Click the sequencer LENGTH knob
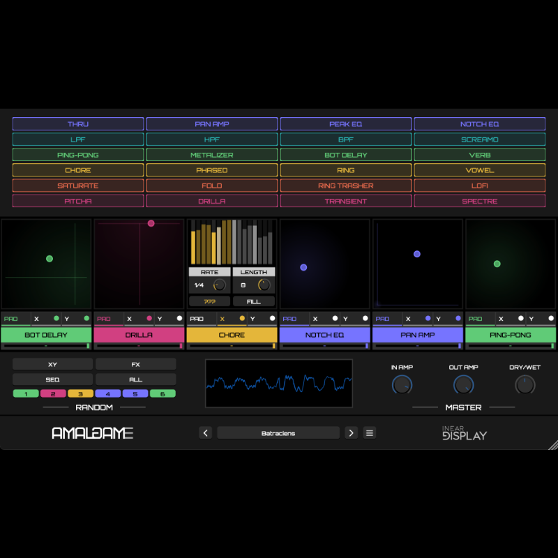 click(x=264, y=285)
